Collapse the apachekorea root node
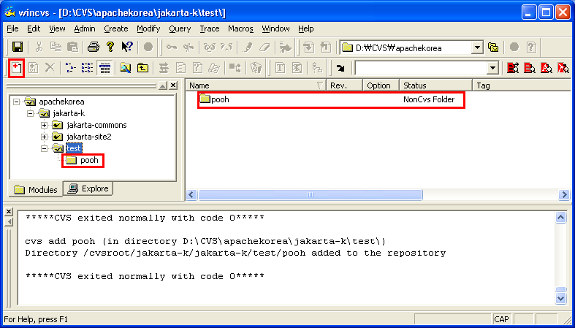The height and width of the screenshot is (328, 575). (x=17, y=102)
